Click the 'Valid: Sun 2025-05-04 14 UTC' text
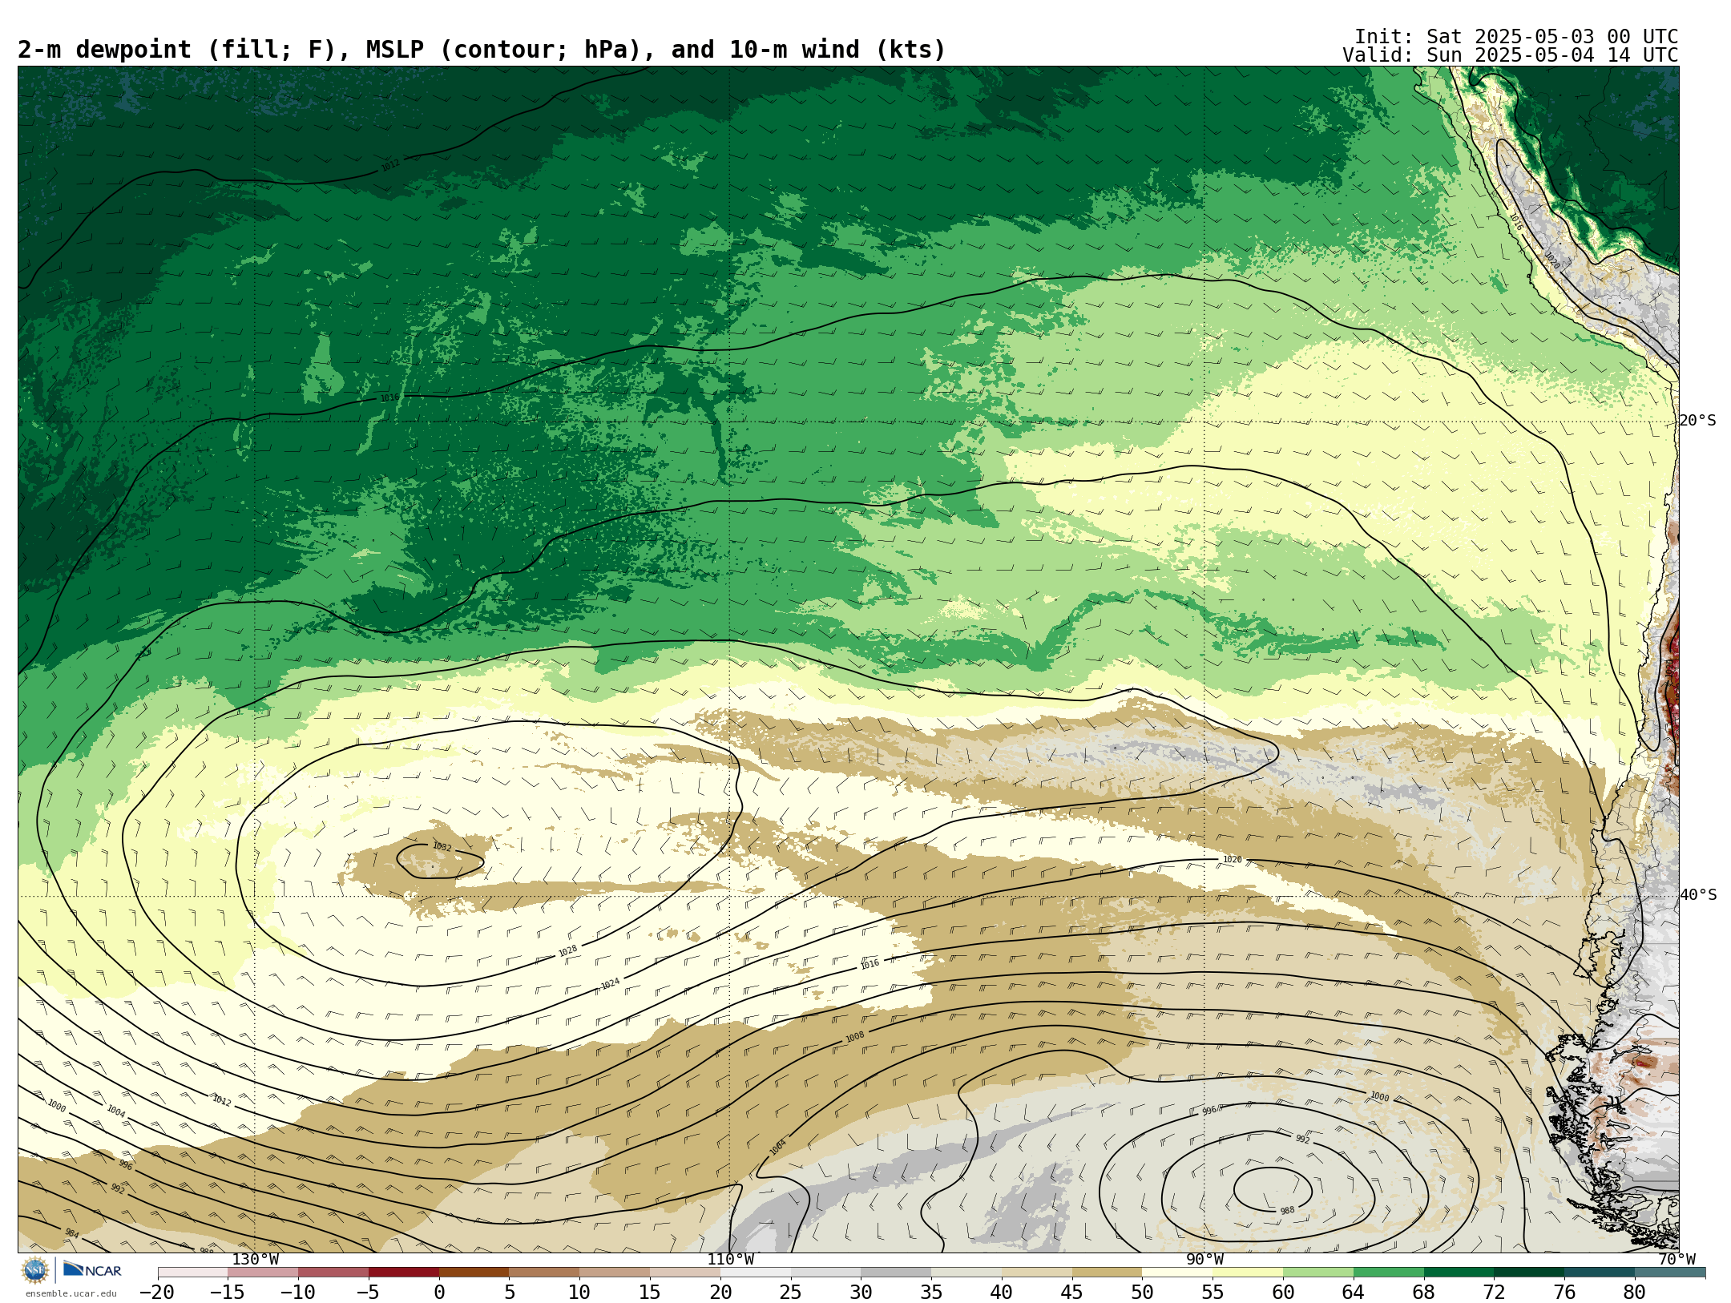This screenshot has height=1303, width=1731. 1510,55
